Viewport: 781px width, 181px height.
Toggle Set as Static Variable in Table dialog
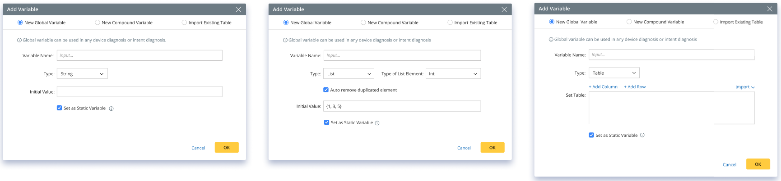(x=591, y=135)
